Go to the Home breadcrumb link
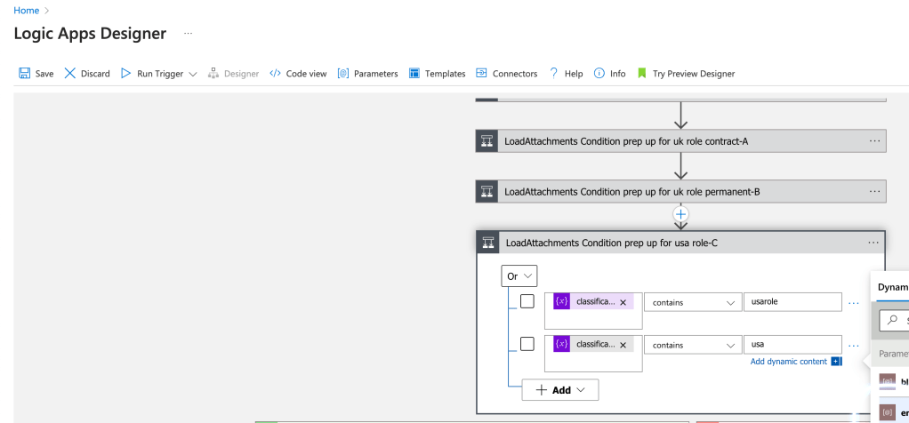 pos(26,11)
